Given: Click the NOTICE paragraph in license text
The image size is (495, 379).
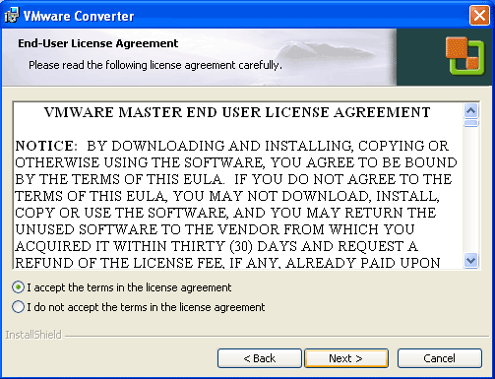Looking at the screenshot, I should point(236,205).
